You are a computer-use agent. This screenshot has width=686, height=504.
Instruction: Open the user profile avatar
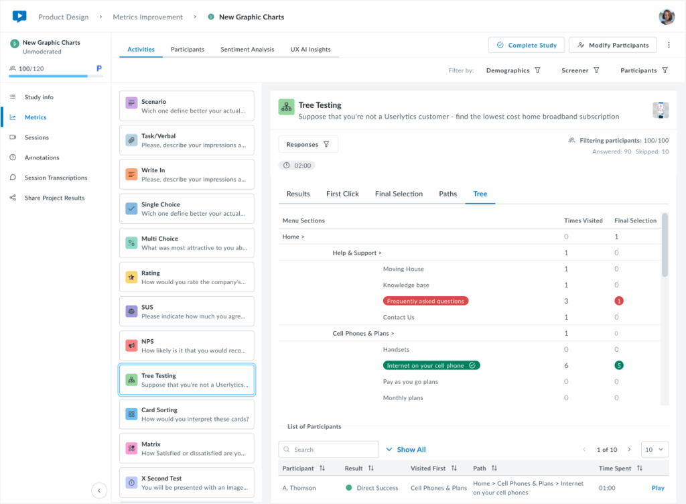tap(666, 17)
